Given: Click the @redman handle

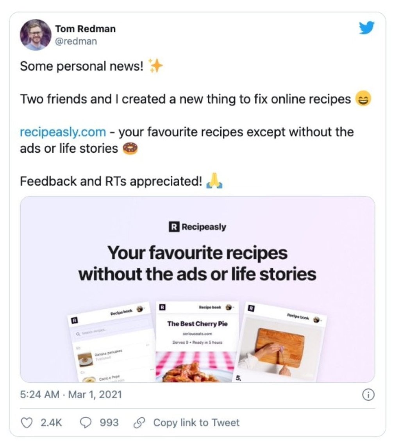Looking at the screenshot, I should pos(76,41).
